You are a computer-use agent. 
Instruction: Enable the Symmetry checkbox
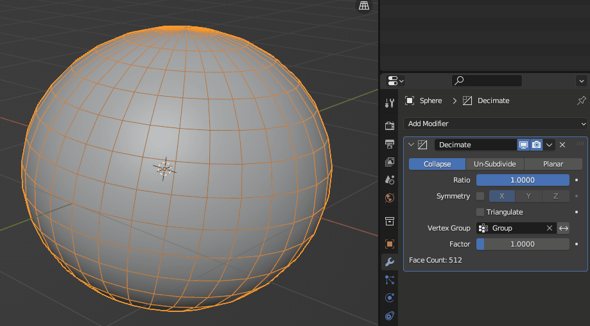(480, 196)
